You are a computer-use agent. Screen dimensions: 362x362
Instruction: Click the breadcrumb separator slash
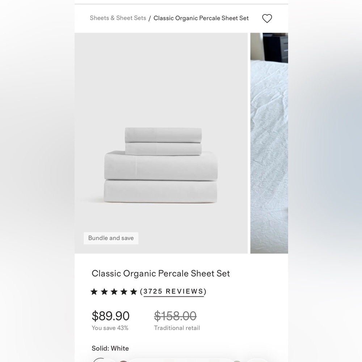point(150,18)
